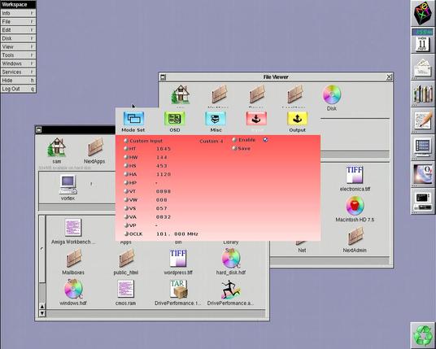Click the scroll up arrow in front window
436x349 pixels.
click(42, 307)
